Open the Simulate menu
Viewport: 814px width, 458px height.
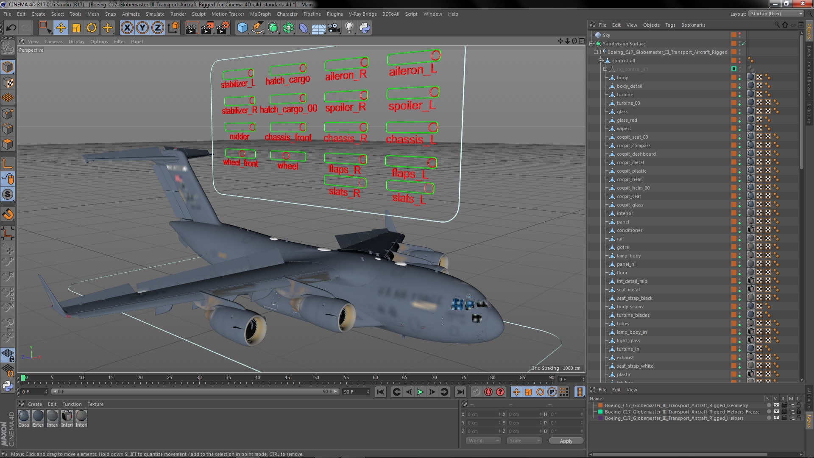click(x=155, y=14)
